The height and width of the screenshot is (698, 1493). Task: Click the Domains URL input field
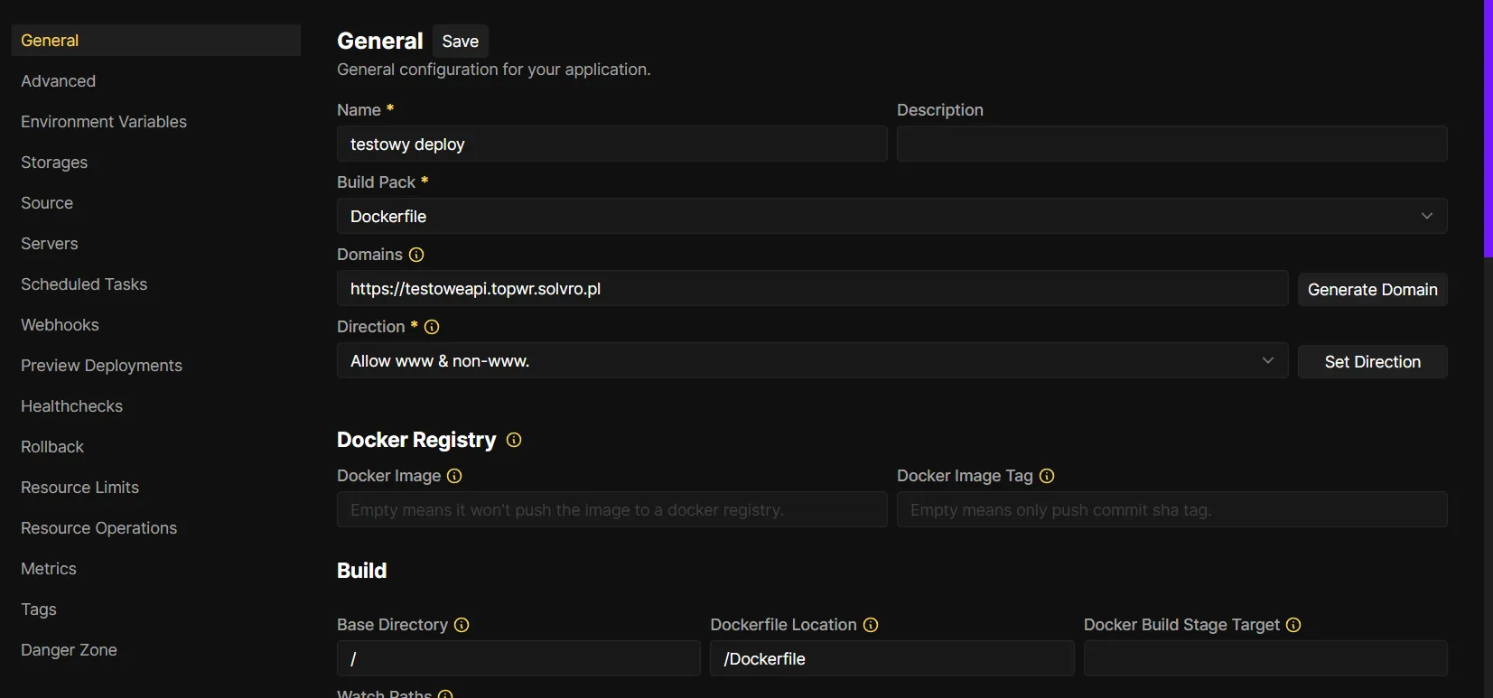pyautogui.click(x=812, y=289)
